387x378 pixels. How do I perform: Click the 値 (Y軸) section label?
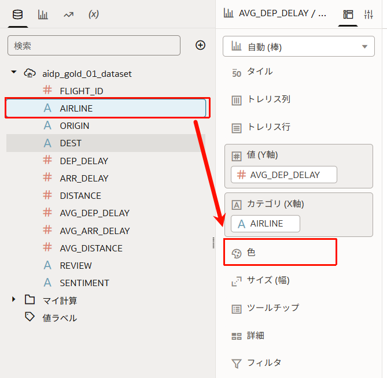coord(262,155)
